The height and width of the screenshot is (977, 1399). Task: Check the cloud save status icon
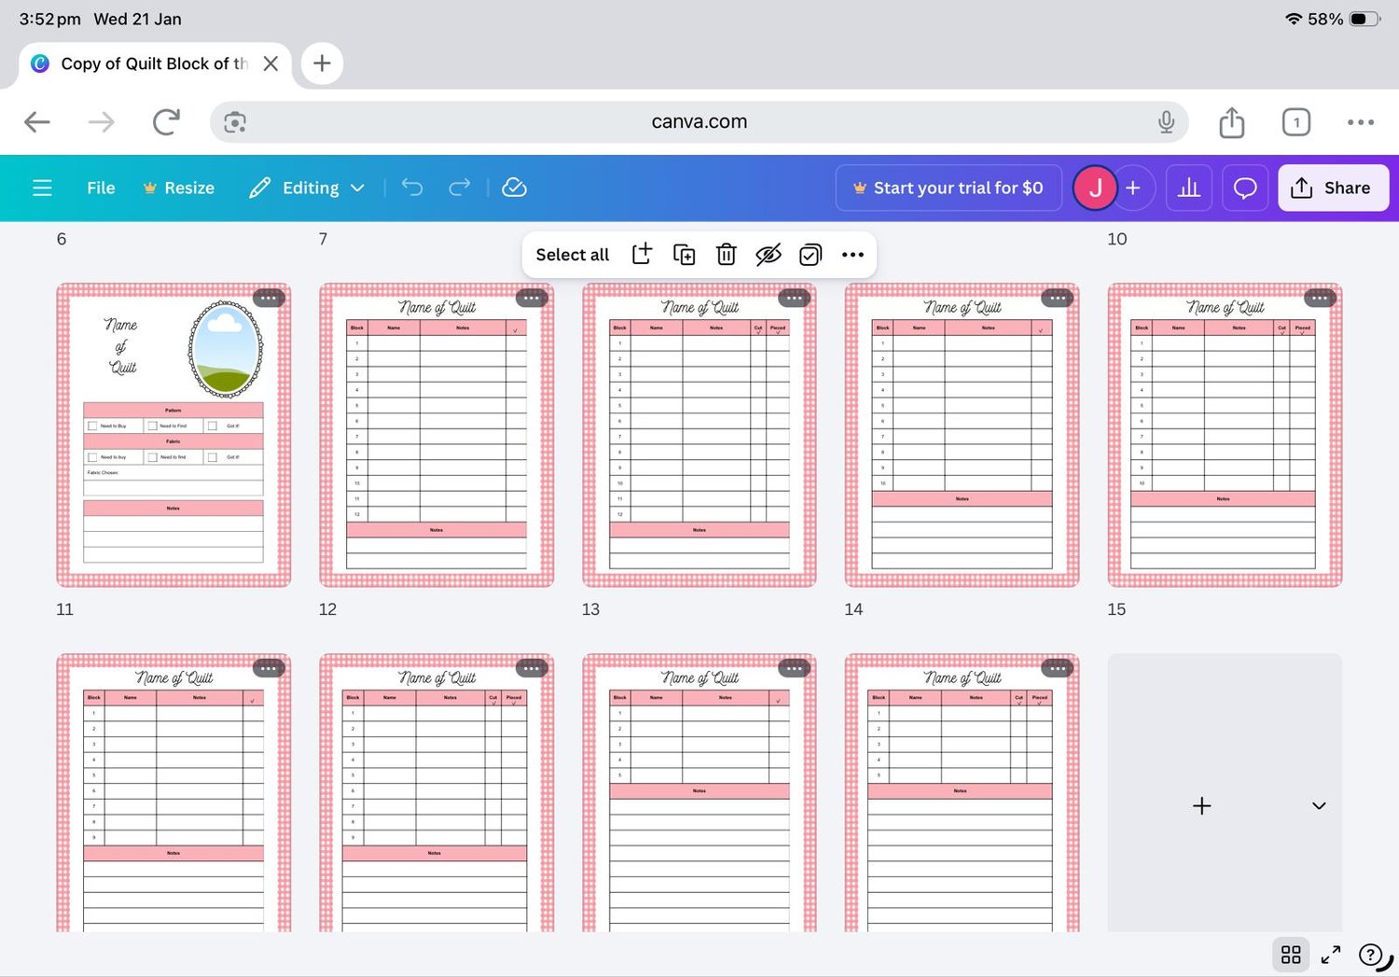click(x=514, y=188)
